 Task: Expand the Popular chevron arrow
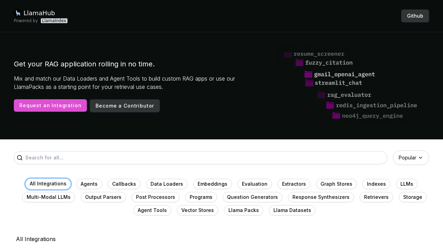point(421,158)
